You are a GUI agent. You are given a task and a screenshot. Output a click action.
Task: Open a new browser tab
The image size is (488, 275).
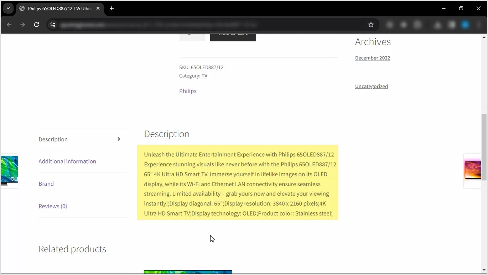pos(111,8)
